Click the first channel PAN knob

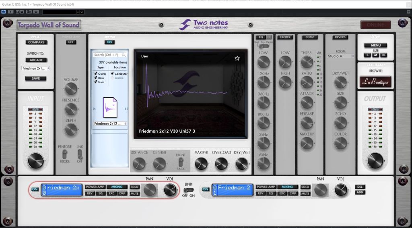click(x=150, y=190)
